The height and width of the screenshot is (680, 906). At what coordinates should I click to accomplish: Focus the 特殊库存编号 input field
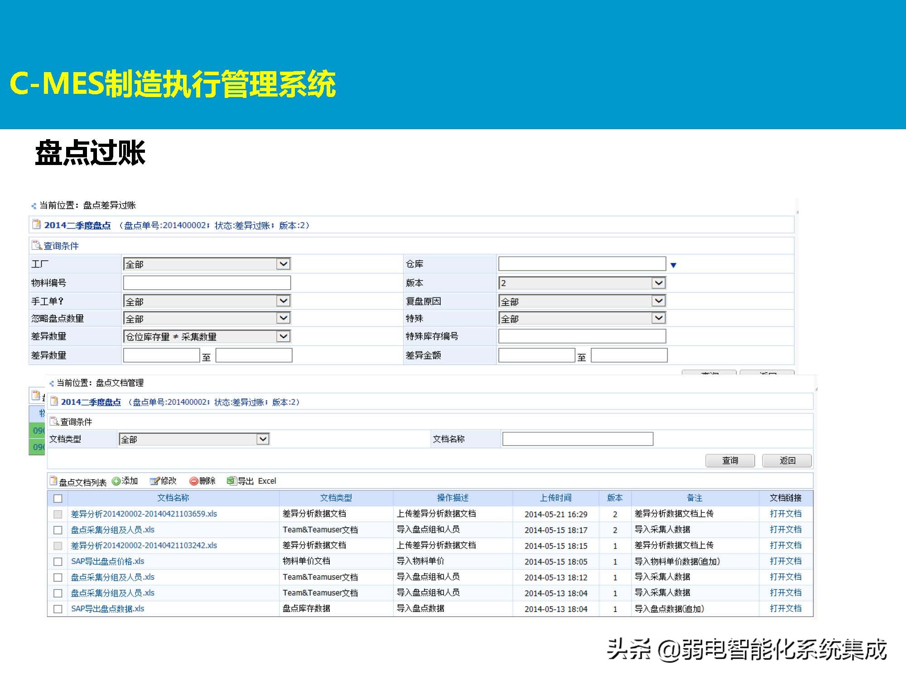tap(582, 336)
